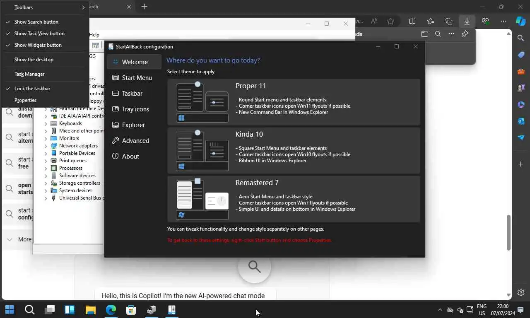Screen dimensions: 530x318
Task: Open taskbar Search
Action: pyautogui.click(x=29, y=309)
